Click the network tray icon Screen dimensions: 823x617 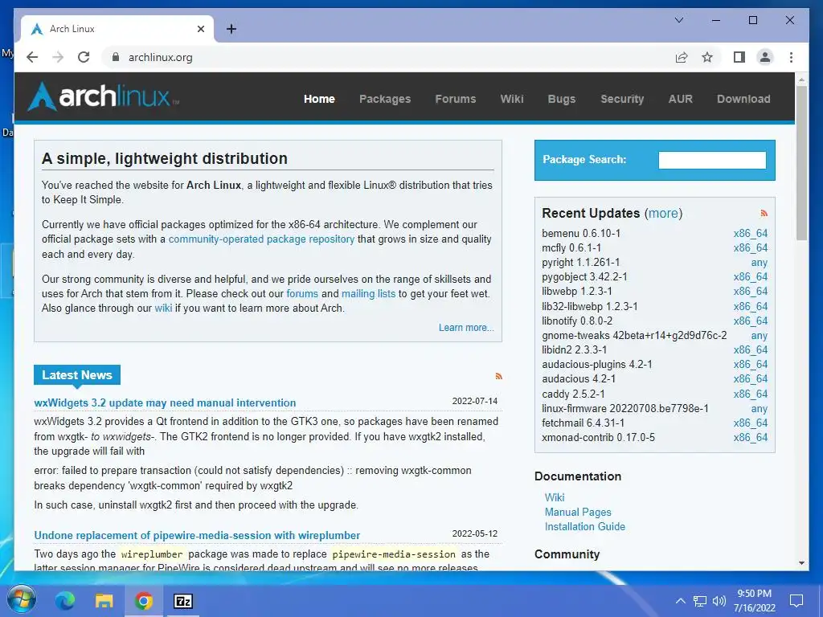click(x=700, y=601)
